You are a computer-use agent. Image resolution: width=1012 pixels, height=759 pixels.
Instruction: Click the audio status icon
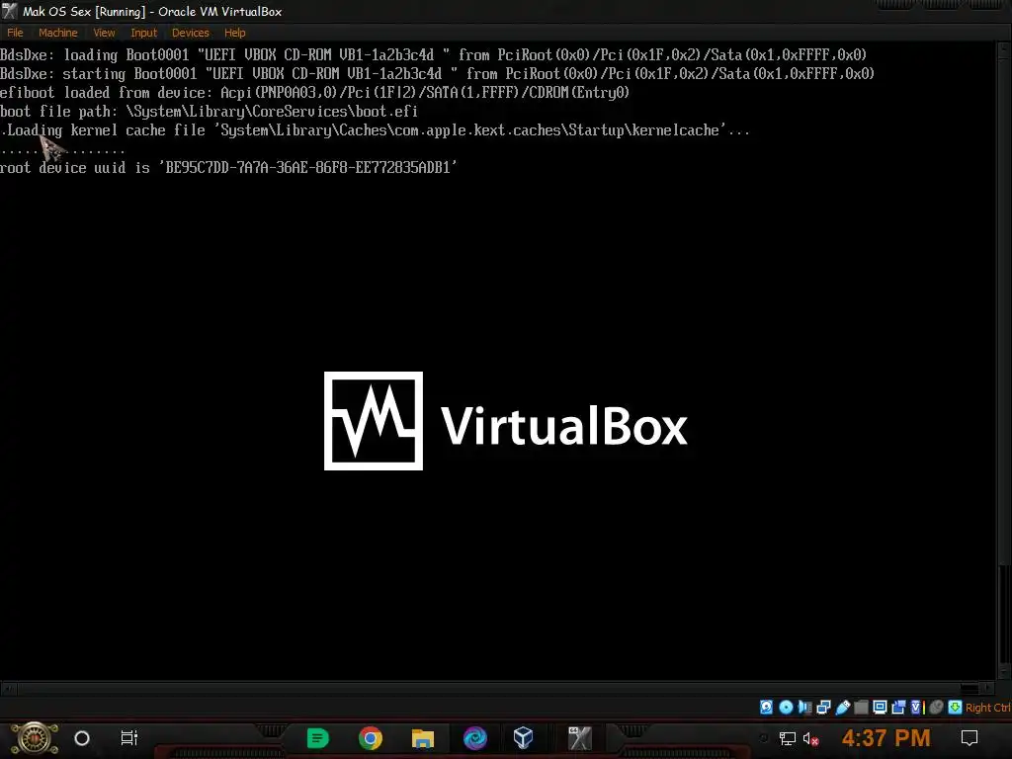click(x=804, y=708)
